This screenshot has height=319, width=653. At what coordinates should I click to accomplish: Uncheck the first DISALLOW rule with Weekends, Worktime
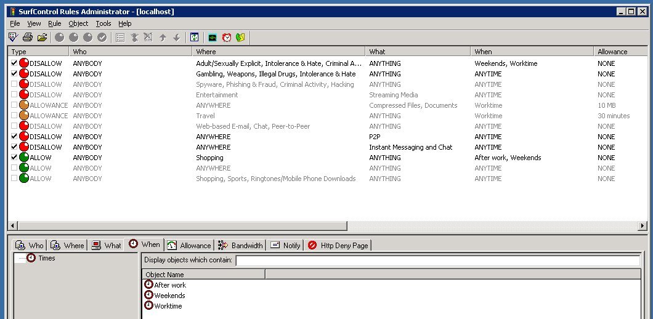(14, 63)
